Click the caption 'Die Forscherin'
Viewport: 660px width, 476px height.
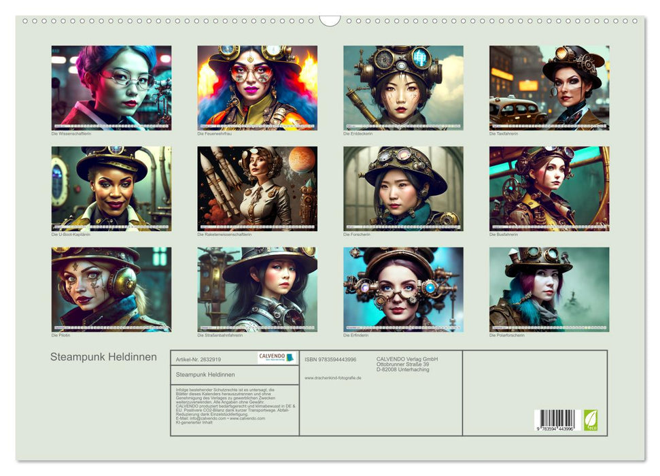357,234
